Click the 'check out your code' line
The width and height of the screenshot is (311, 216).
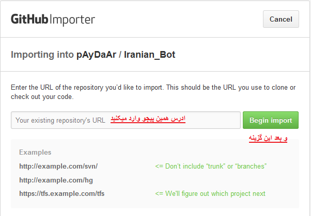tap(42, 96)
